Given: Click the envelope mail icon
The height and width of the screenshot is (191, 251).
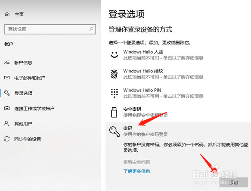Looking at the screenshot, I should tap(7, 78).
